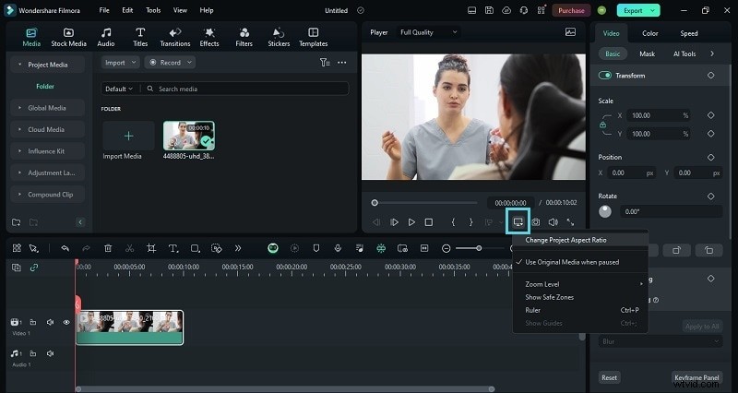Expand the Influence Kit section
The image size is (738, 393).
click(x=47, y=151)
